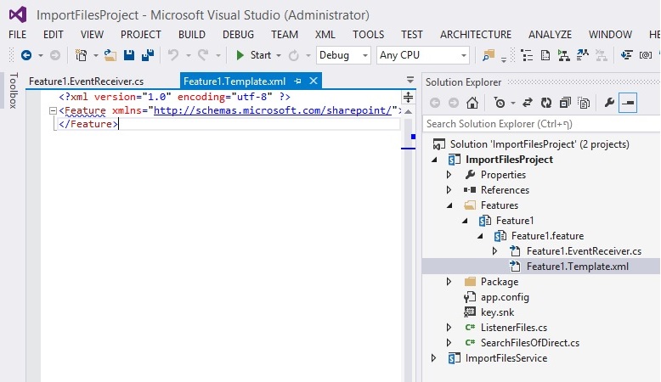Select key.snk file
The height and width of the screenshot is (382, 661).
pyautogui.click(x=497, y=312)
